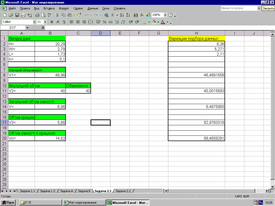Activate the Format Painter brush
This screenshot has width=275, height=206.
click(79, 15)
